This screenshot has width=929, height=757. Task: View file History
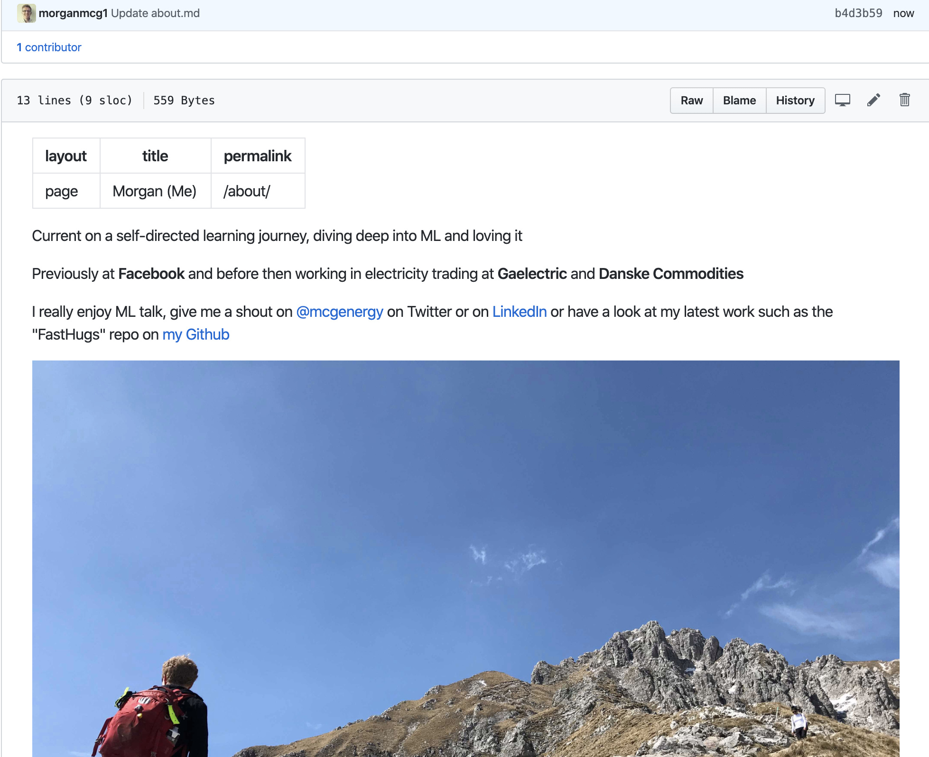pyautogui.click(x=795, y=101)
